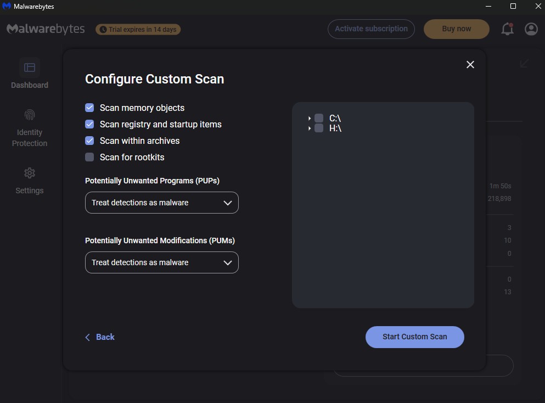Click Activate subscription button

tap(371, 29)
